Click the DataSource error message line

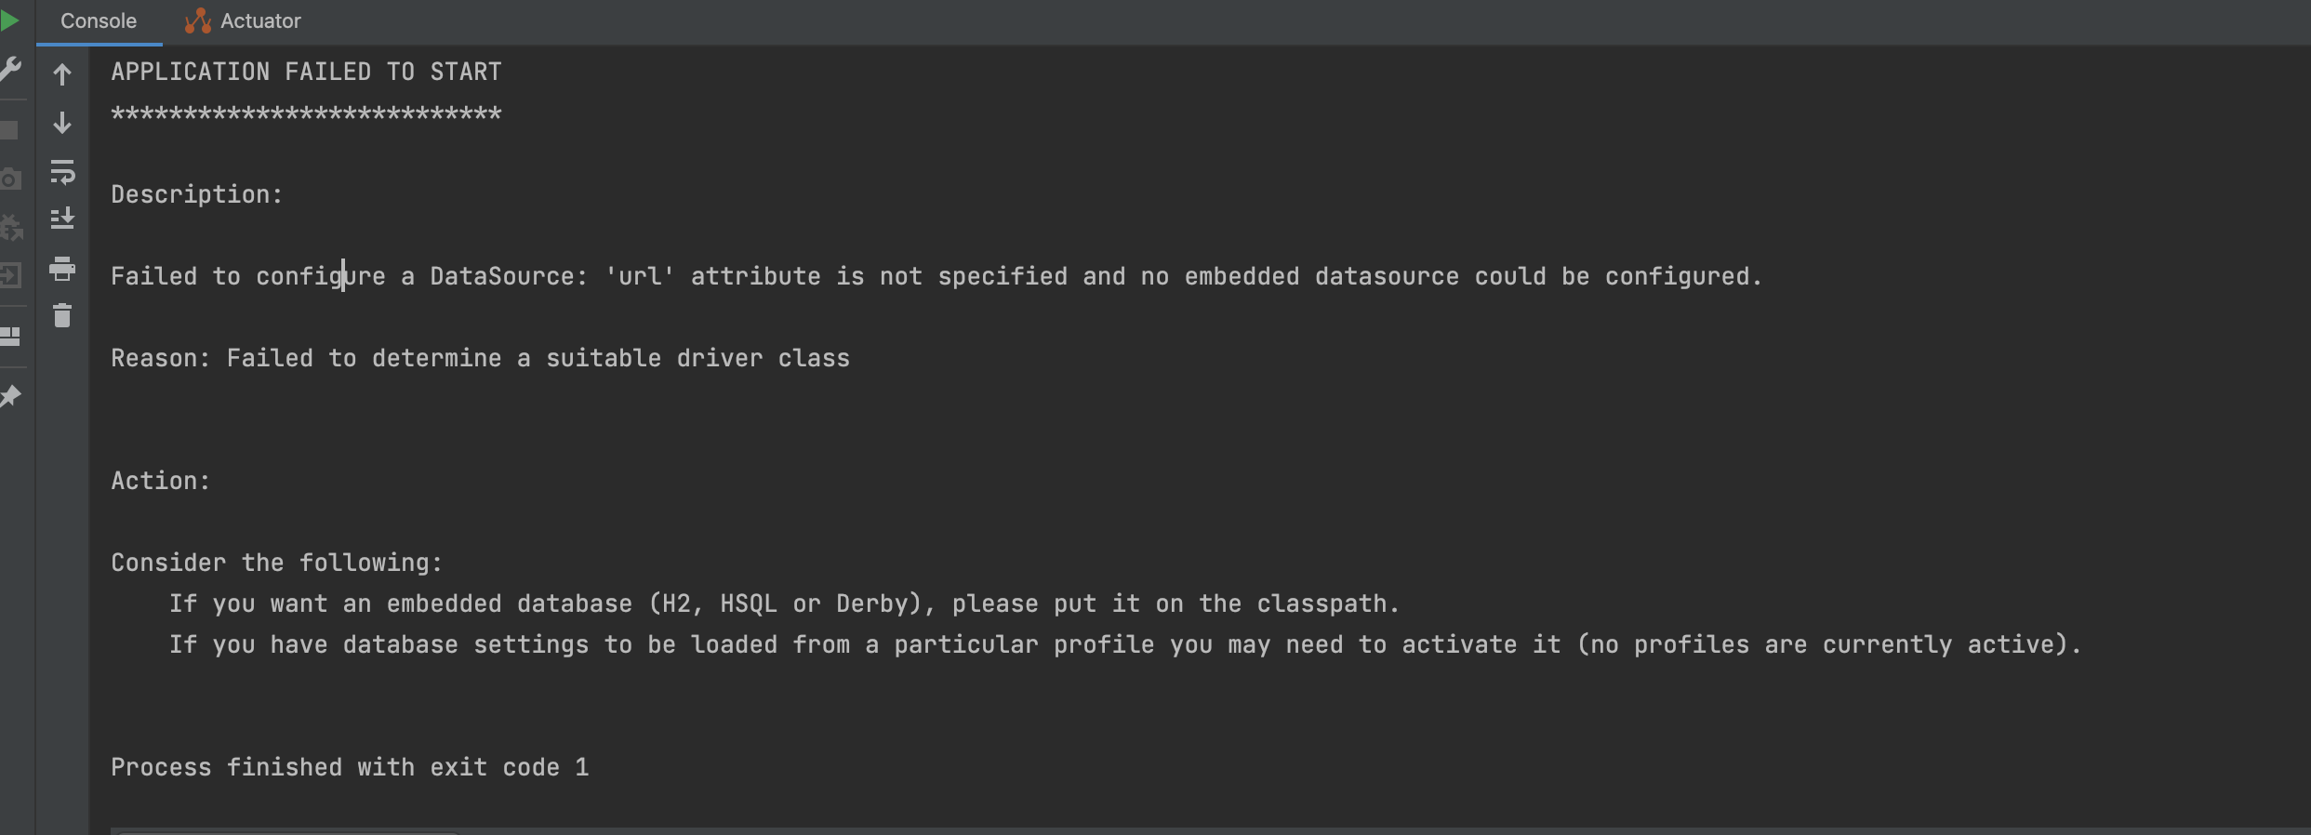(x=930, y=275)
